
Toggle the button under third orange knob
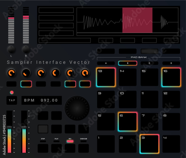pos(41,84)
